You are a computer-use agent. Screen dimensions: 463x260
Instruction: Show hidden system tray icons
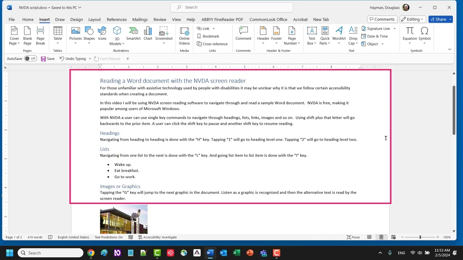[380, 253]
